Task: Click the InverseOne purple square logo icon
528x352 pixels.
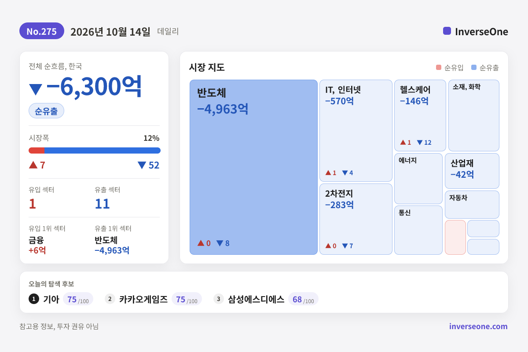Action: (x=447, y=31)
